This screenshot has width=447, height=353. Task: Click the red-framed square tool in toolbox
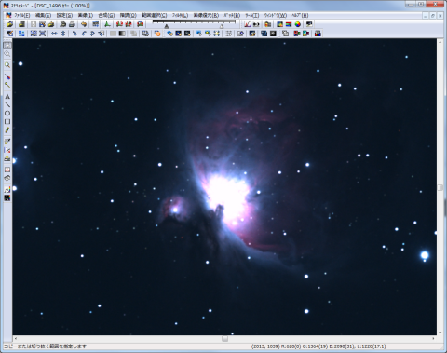7,170
